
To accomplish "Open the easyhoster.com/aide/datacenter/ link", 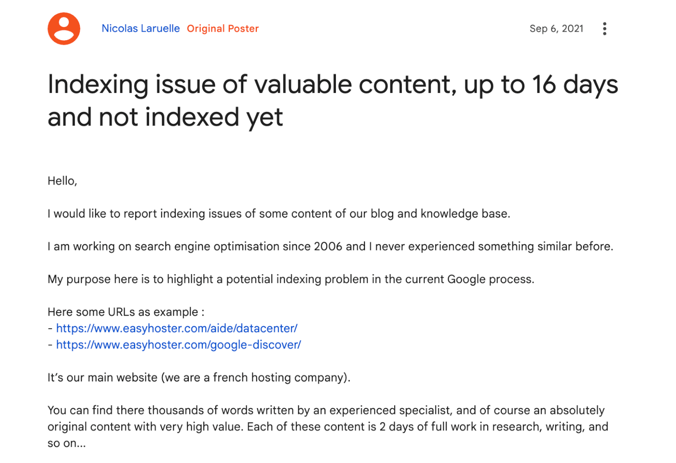I will tap(177, 328).
